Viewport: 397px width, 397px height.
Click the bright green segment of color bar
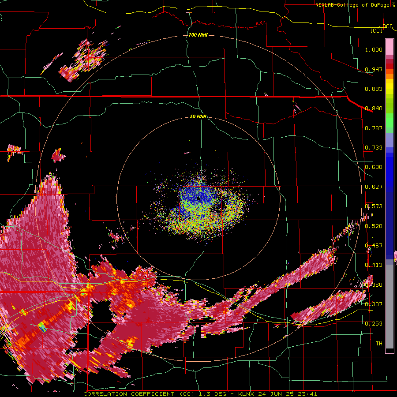[390, 120]
